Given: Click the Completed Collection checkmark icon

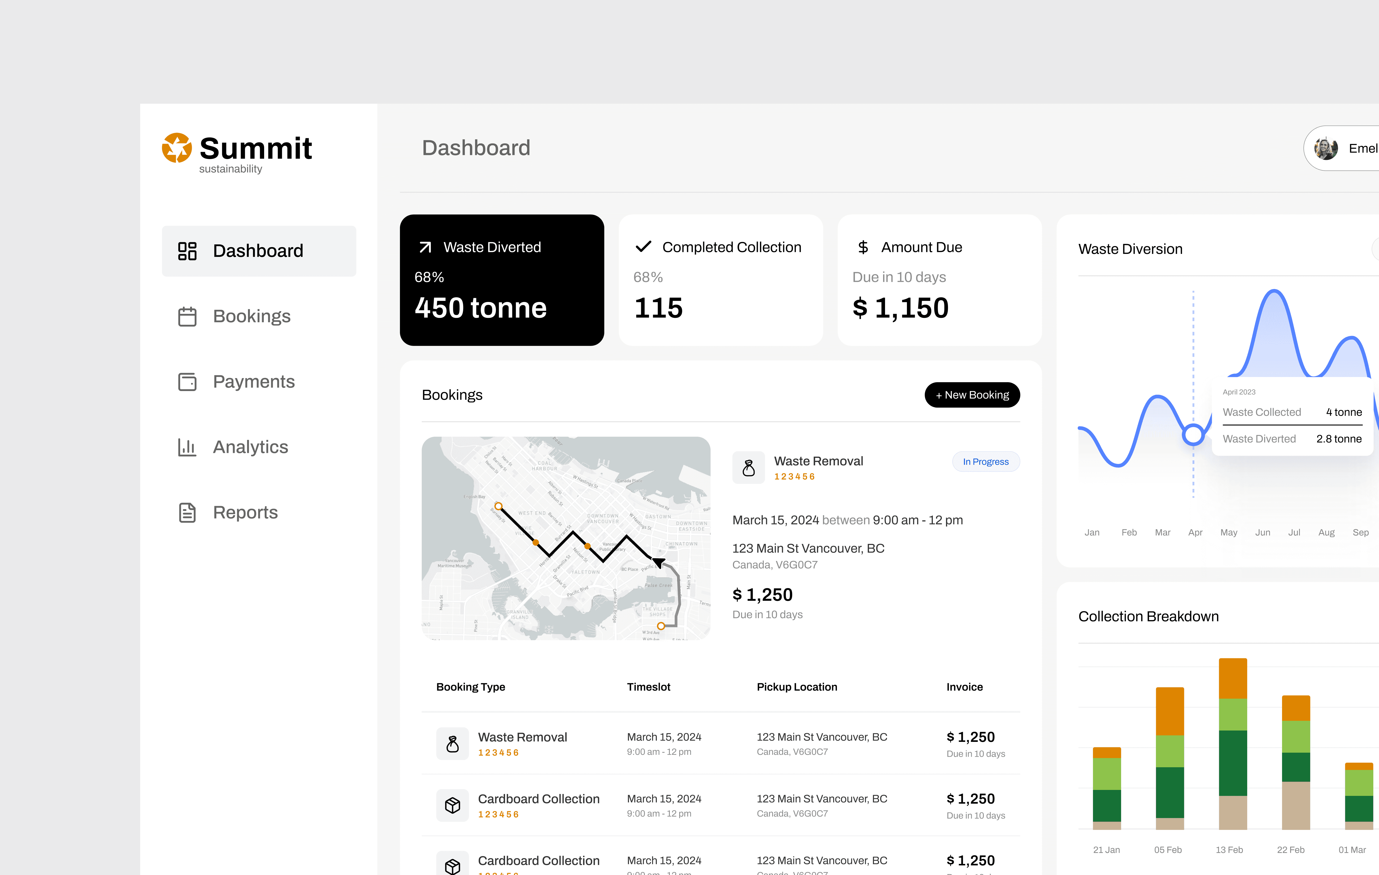Looking at the screenshot, I should click(x=644, y=247).
